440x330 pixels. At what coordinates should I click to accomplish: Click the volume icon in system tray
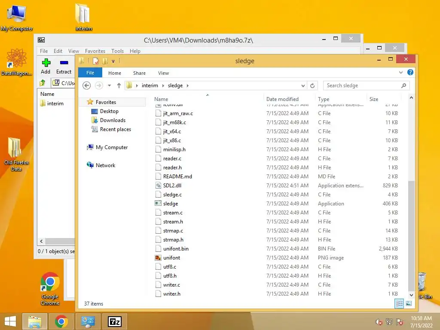(x=379, y=322)
